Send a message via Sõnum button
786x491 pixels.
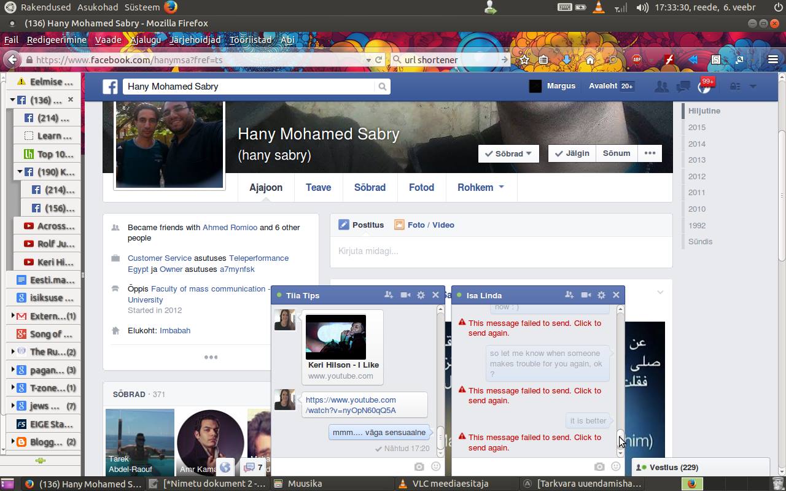617,153
